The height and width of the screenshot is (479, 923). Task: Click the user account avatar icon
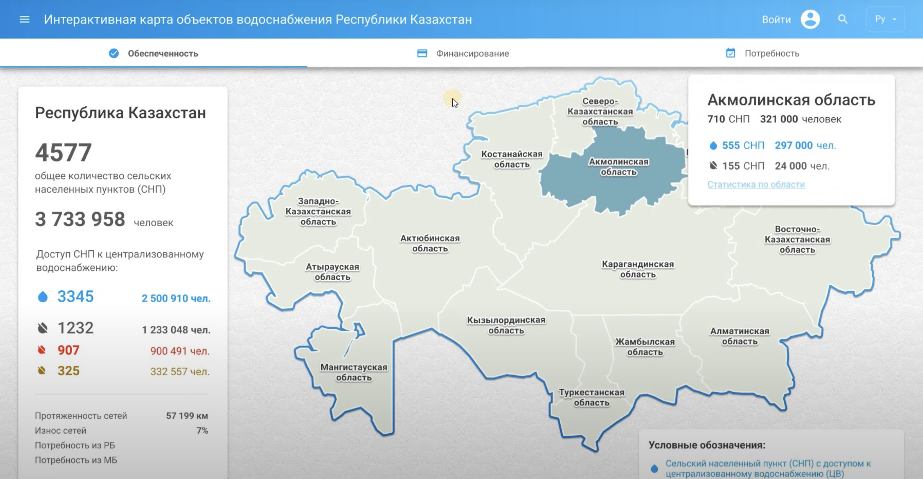(810, 19)
